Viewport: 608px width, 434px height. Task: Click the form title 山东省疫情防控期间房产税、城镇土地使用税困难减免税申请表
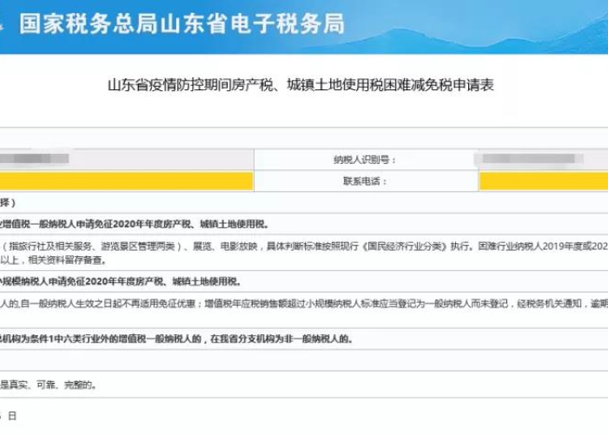point(301,85)
